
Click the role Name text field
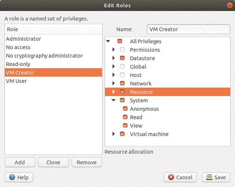pos(188,29)
